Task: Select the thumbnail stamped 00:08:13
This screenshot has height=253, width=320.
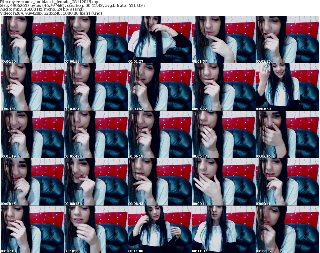Action: [96, 182]
